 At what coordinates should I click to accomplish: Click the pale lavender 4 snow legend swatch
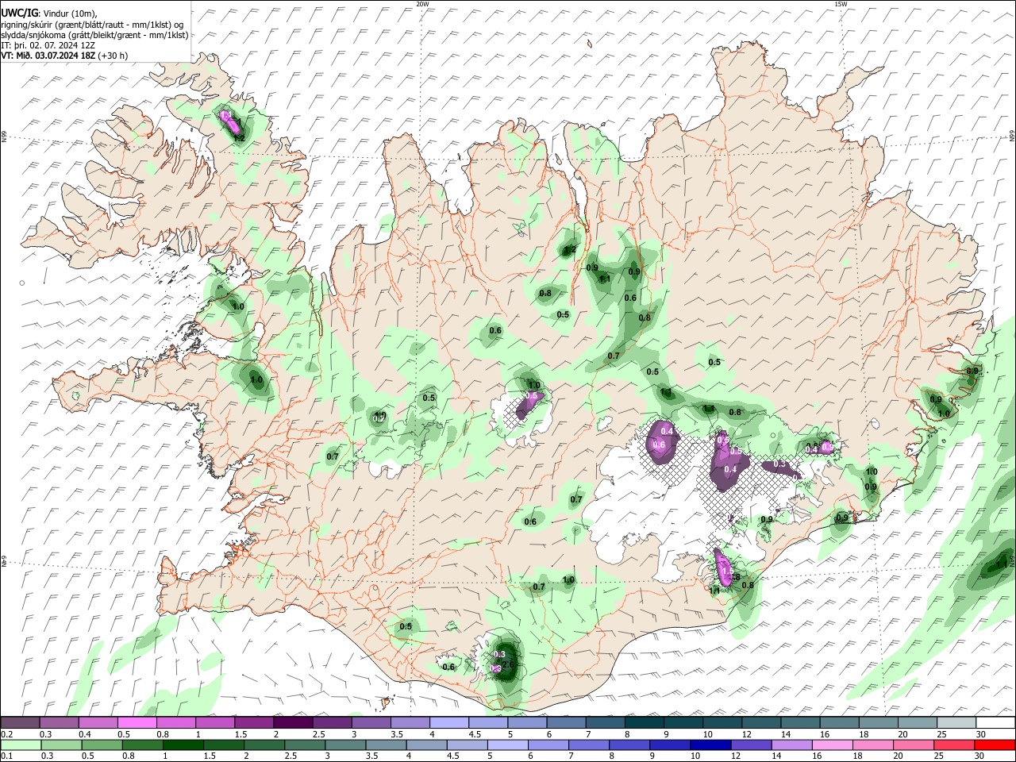click(449, 723)
